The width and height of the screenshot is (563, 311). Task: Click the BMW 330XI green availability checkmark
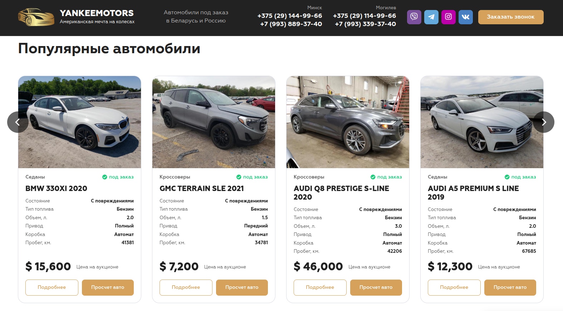105,177
